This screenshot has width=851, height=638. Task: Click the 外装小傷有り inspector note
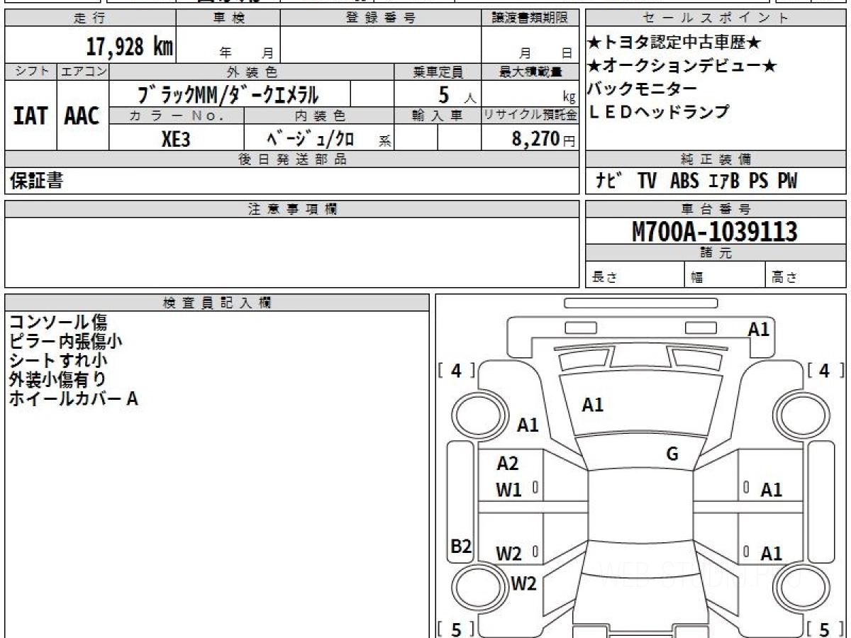(x=58, y=380)
